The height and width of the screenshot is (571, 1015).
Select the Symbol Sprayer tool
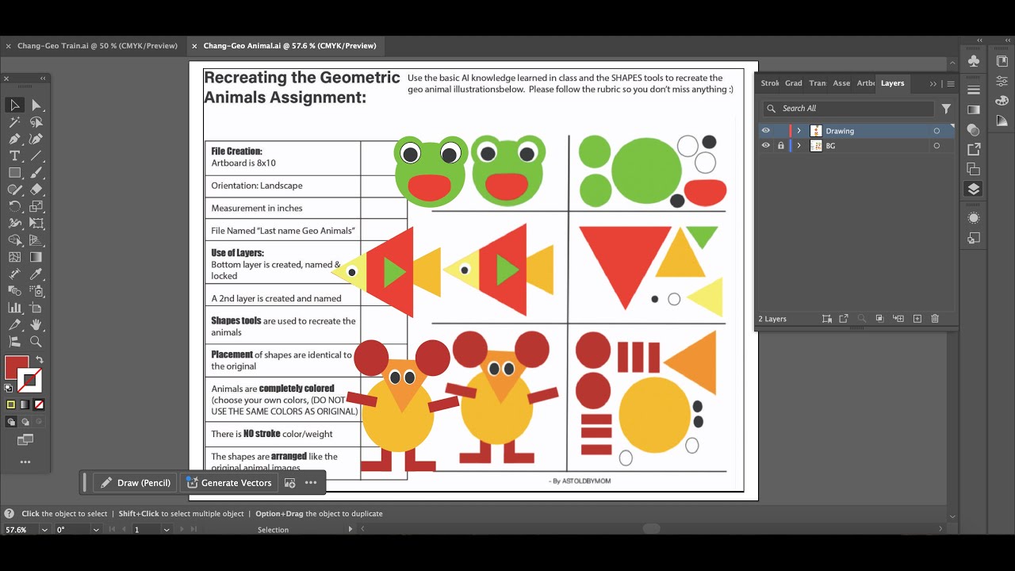36,291
